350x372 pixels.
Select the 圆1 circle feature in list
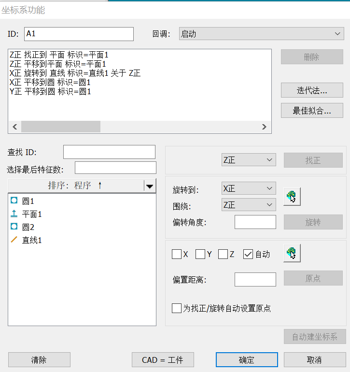28,201
